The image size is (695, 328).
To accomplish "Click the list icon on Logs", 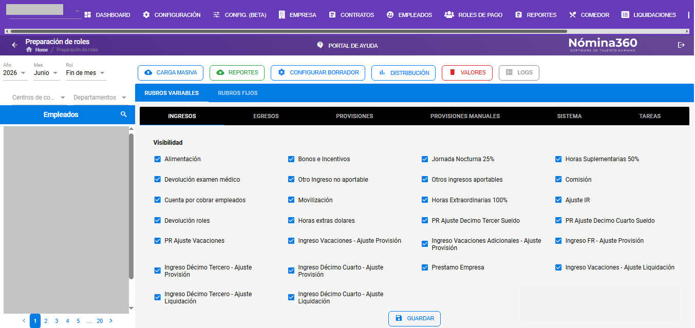I will point(509,72).
